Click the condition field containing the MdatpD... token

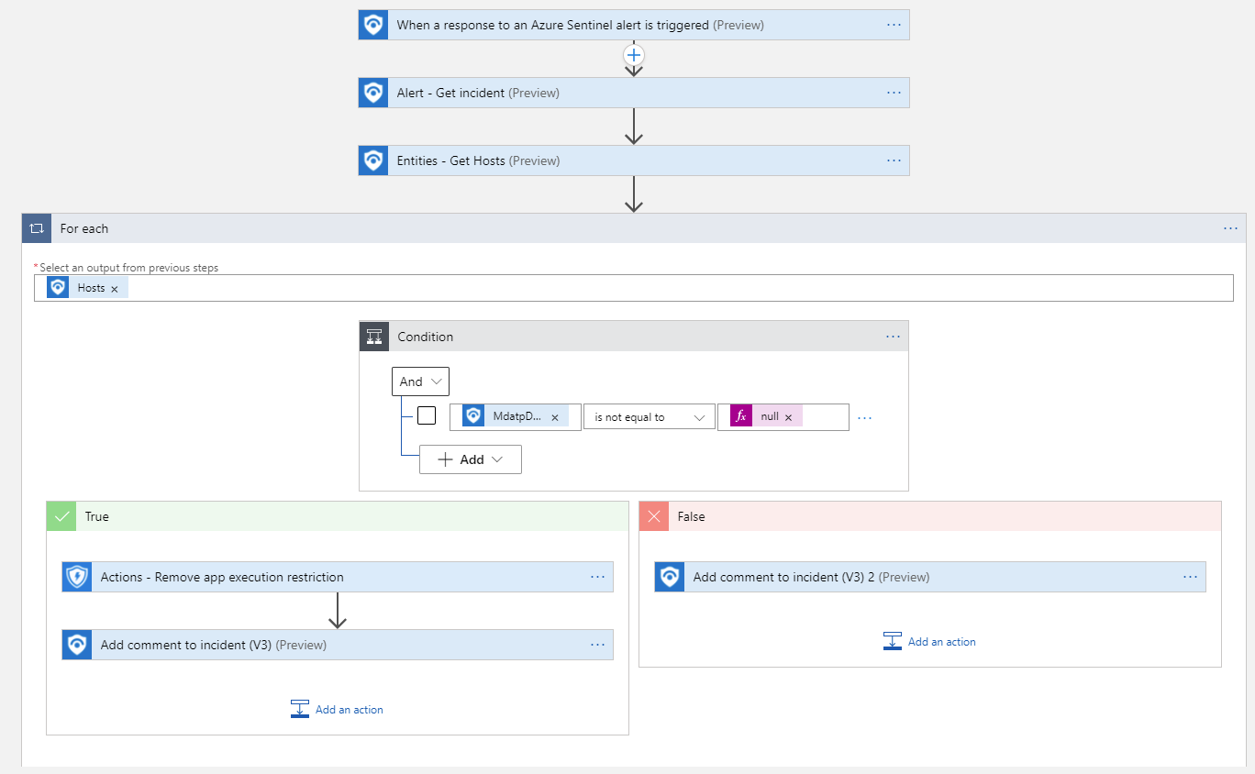[x=516, y=417]
